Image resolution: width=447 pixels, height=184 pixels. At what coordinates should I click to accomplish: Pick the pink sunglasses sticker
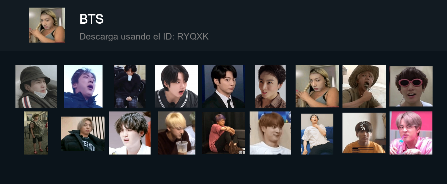411,86
